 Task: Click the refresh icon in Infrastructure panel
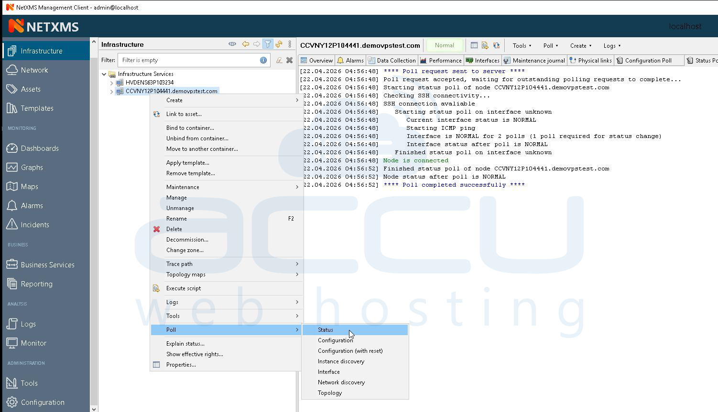(279, 44)
